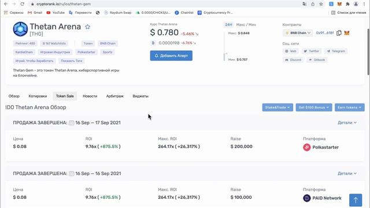Open the BNB Chain contract dropdown
Image resolution: width=370 pixels, height=208 pixels.
coord(298,33)
